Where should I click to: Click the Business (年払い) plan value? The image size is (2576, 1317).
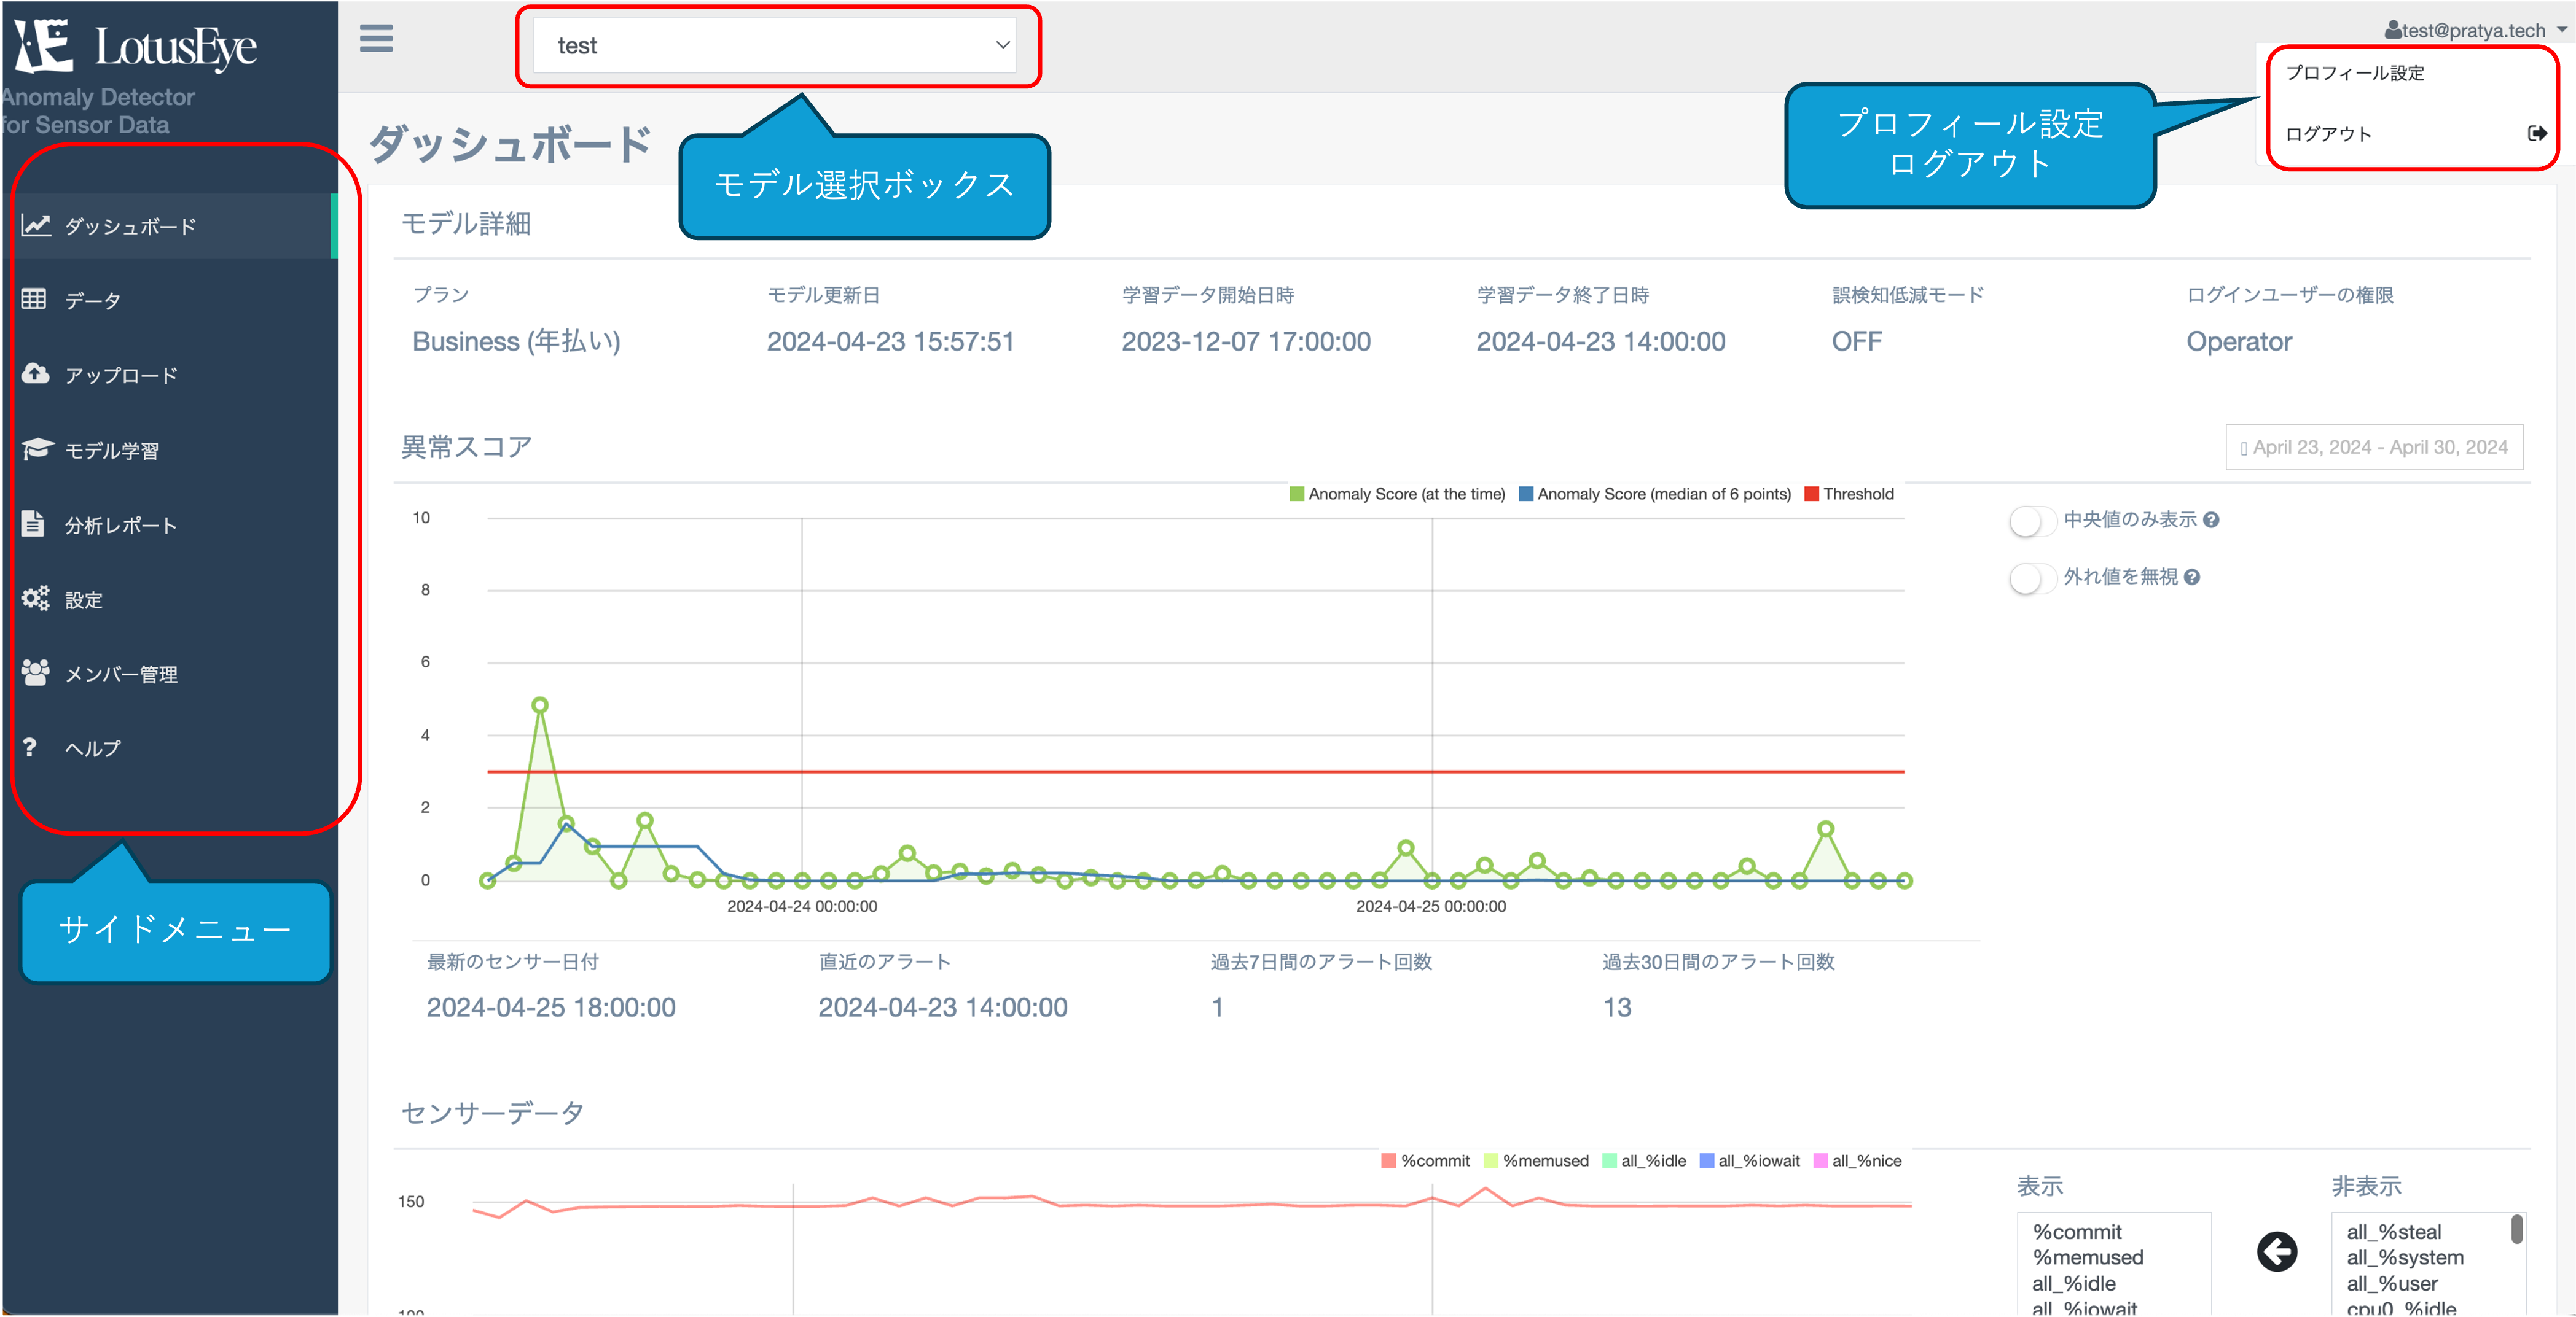point(516,342)
